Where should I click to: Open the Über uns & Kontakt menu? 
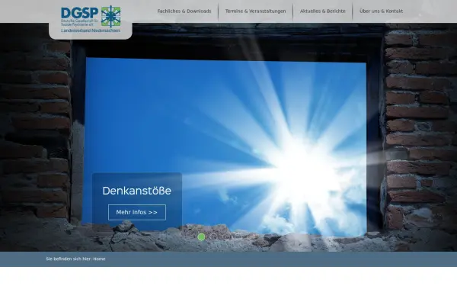click(x=381, y=11)
